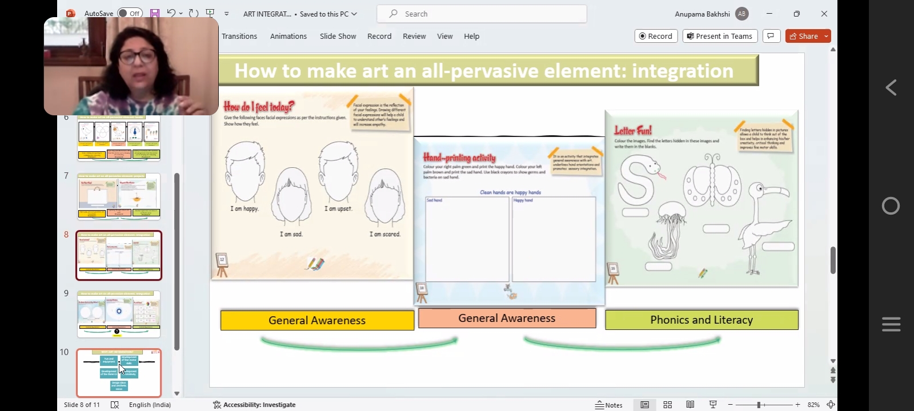914x411 pixels.
Task: Click the presenter video overlay
Action: pos(131,66)
